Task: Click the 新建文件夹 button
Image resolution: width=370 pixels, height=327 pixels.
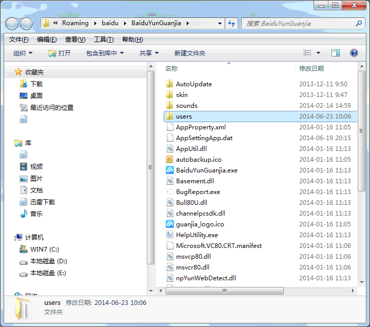Action: point(190,53)
